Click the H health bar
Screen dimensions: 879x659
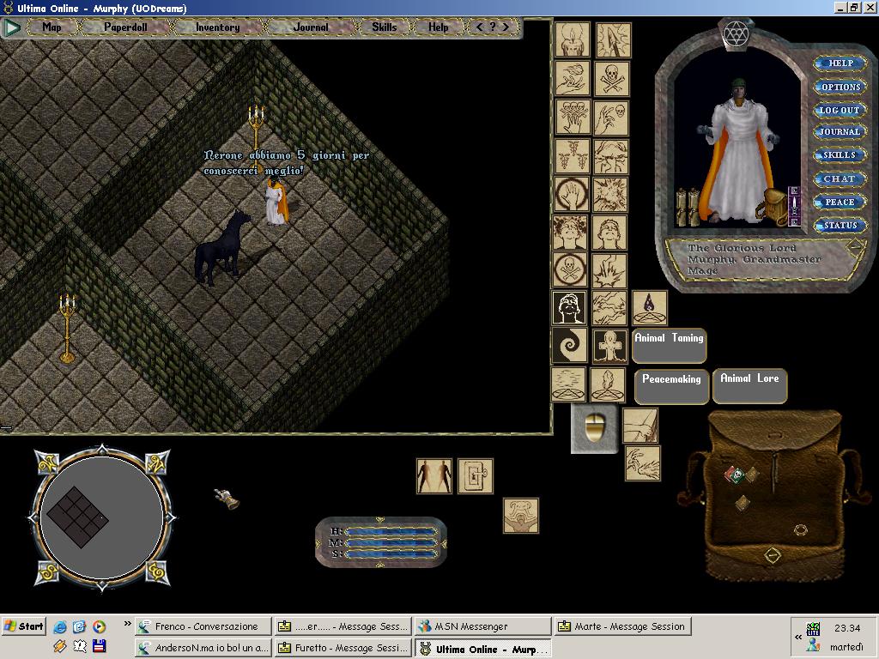click(x=391, y=531)
